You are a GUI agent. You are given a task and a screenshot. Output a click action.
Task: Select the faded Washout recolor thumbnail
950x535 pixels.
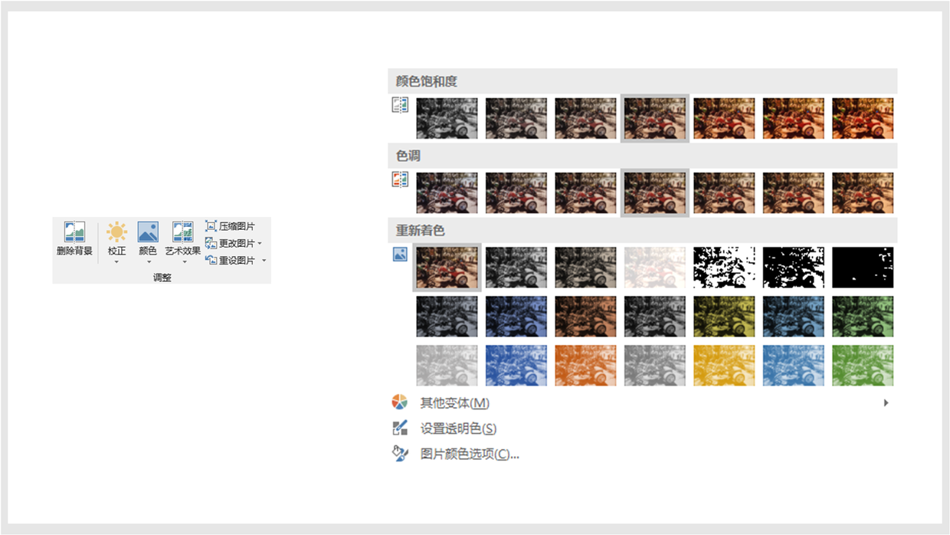click(655, 267)
